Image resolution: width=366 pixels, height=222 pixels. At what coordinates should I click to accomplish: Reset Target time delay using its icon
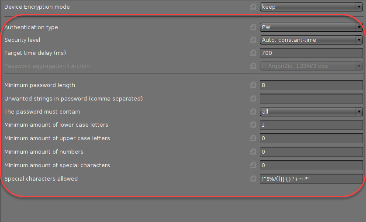(x=253, y=53)
